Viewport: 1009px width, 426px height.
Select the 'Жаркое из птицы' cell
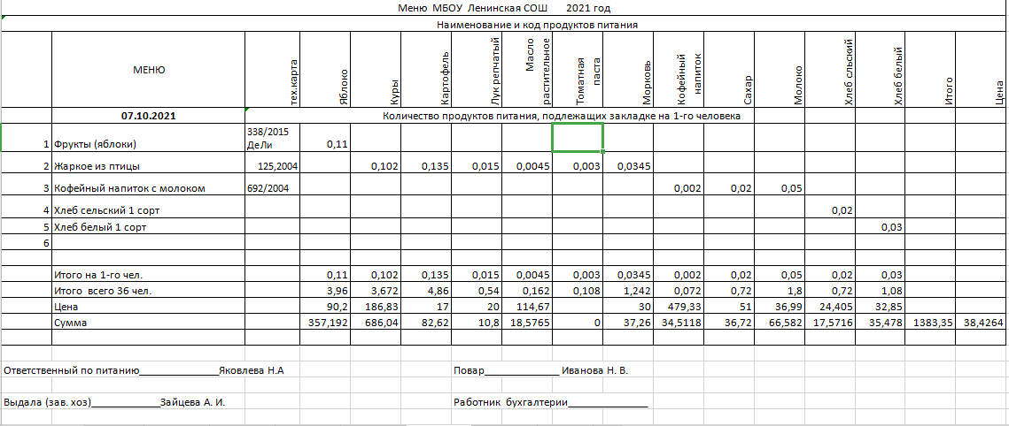(97, 165)
